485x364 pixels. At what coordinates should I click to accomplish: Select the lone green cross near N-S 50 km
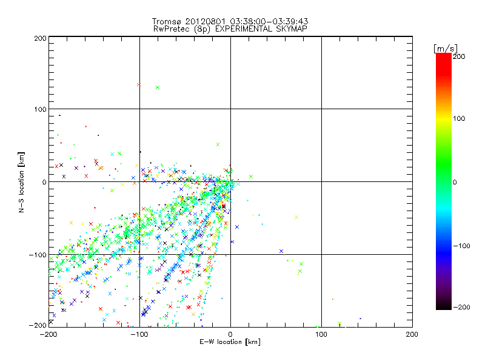(x=218, y=144)
